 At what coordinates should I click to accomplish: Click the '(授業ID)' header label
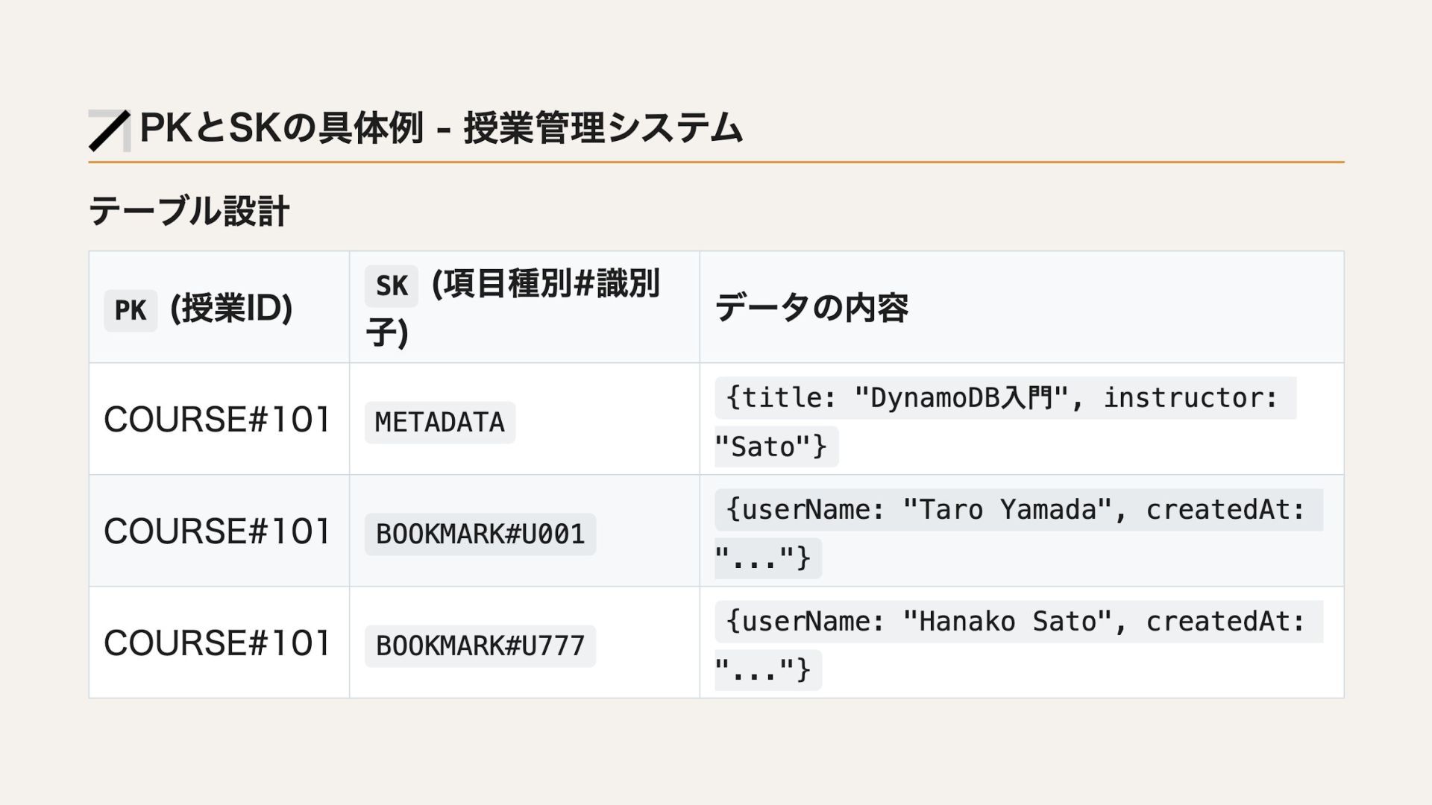231,308
